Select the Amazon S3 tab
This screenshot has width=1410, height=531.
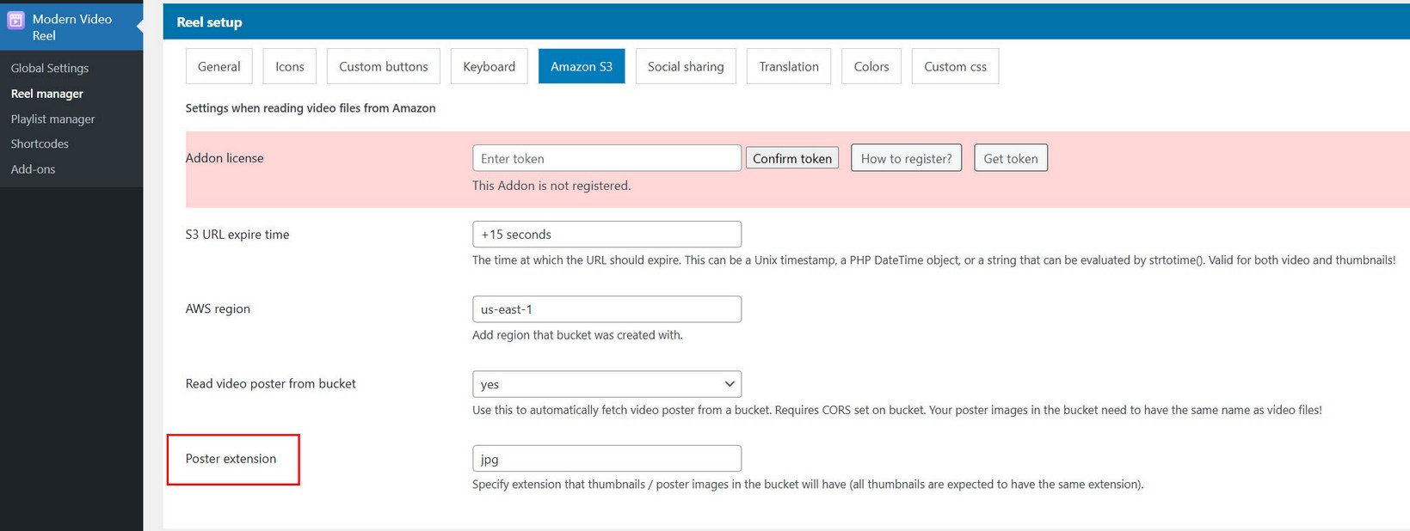(x=582, y=66)
